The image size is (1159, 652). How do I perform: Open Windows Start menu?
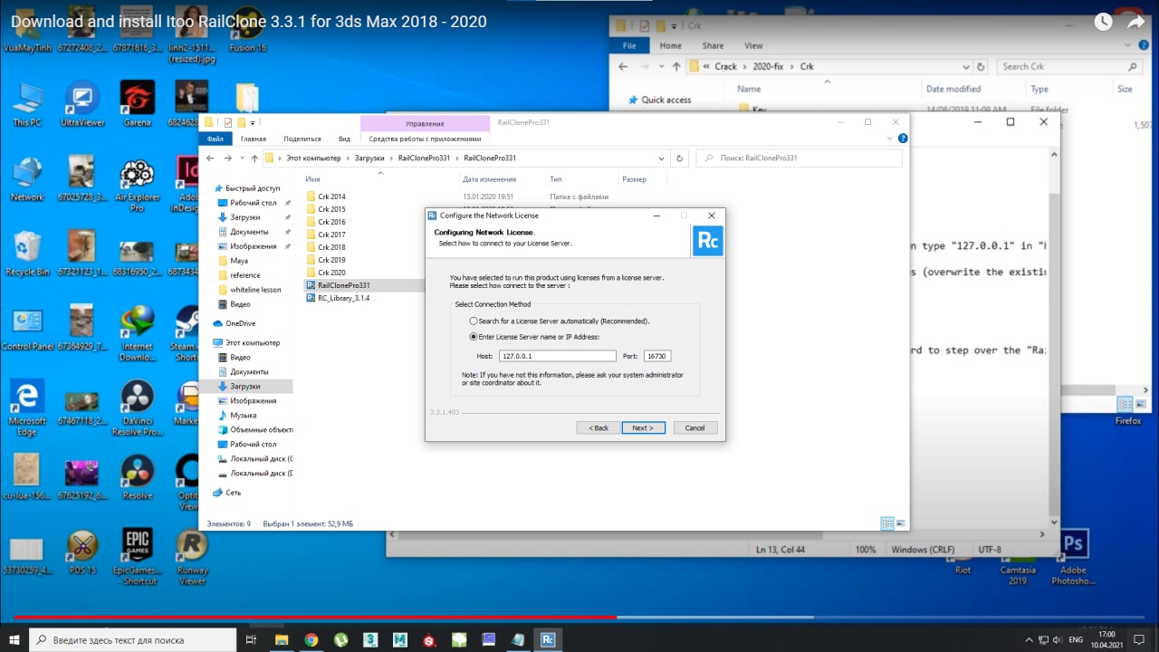pos(14,639)
